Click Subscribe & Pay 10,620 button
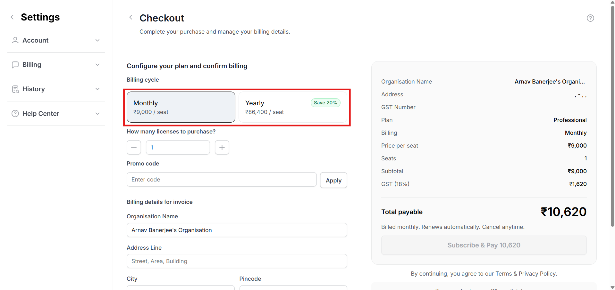Image resolution: width=615 pixels, height=290 pixels. pyautogui.click(x=484, y=245)
